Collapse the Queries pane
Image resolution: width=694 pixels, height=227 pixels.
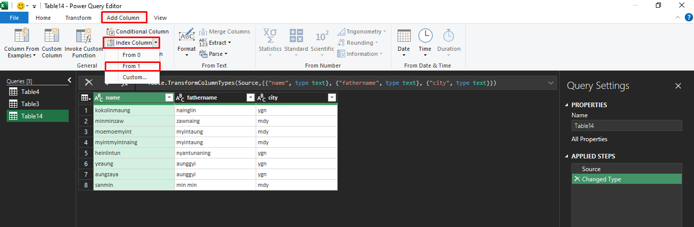coord(70,80)
